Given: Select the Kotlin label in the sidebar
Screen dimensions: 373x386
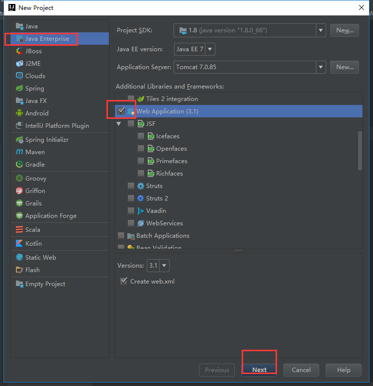Looking at the screenshot, I should point(33,243).
